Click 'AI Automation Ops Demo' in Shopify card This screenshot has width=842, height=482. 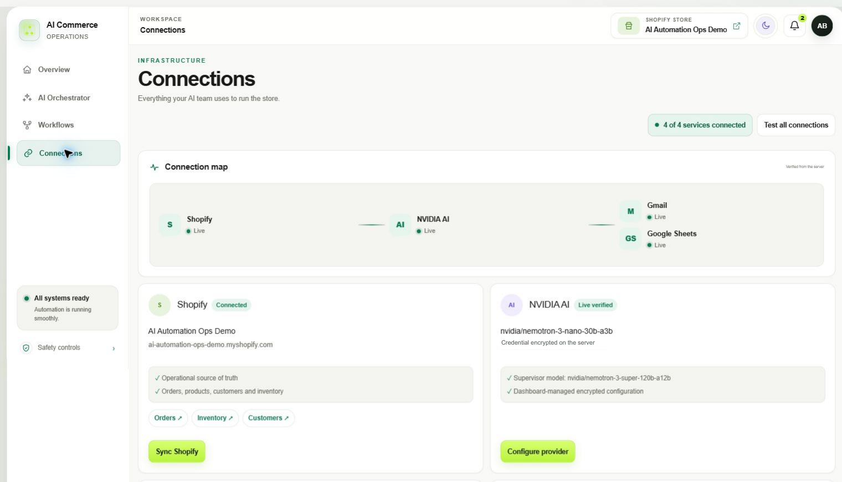192,331
